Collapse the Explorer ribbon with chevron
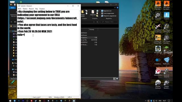 (115, 8)
